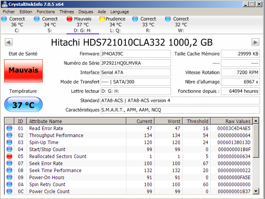Click the 37 °C temperature button
This screenshot has width=265, height=199.
click(x=23, y=104)
